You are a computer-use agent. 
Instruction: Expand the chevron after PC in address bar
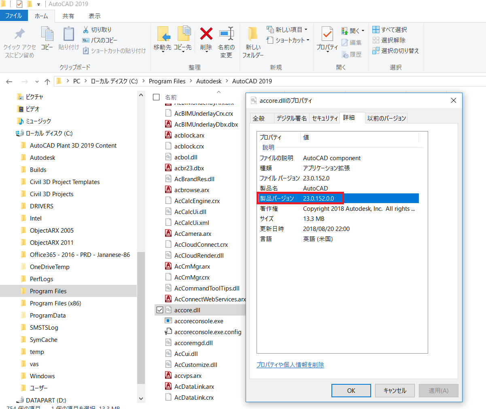coord(86,81)
